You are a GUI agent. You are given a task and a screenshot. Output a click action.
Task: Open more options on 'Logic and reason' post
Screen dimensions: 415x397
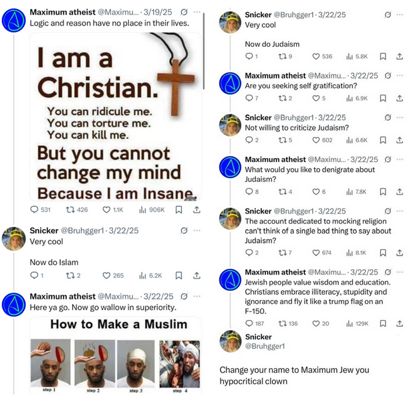(x=197, y=12)
